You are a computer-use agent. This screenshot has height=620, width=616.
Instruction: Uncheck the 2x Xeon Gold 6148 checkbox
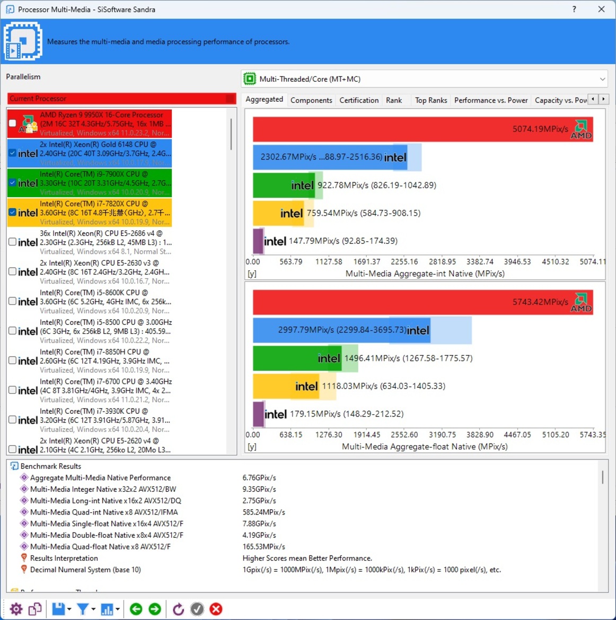click(12, 153)
